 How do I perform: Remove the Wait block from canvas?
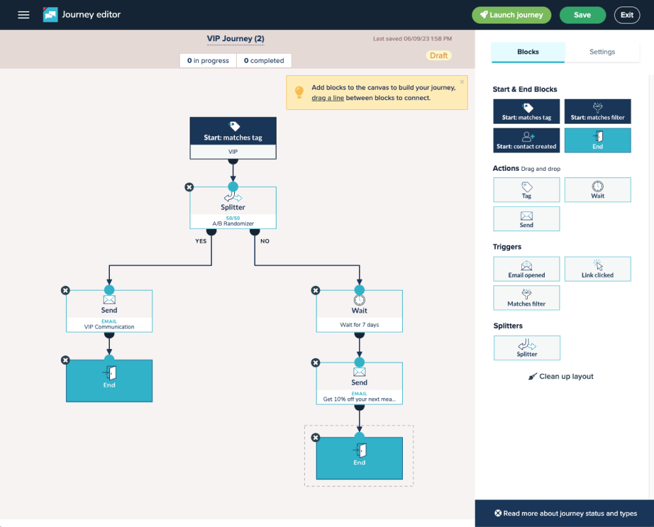click(315, 291)
